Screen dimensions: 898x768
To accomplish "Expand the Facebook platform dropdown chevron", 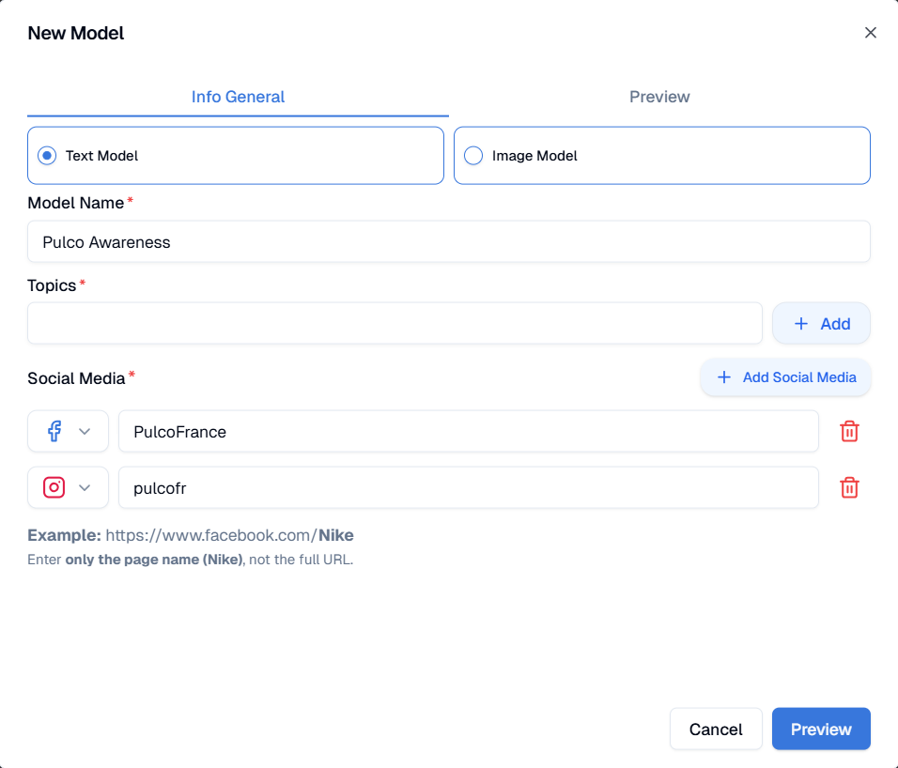I will 85,431.
